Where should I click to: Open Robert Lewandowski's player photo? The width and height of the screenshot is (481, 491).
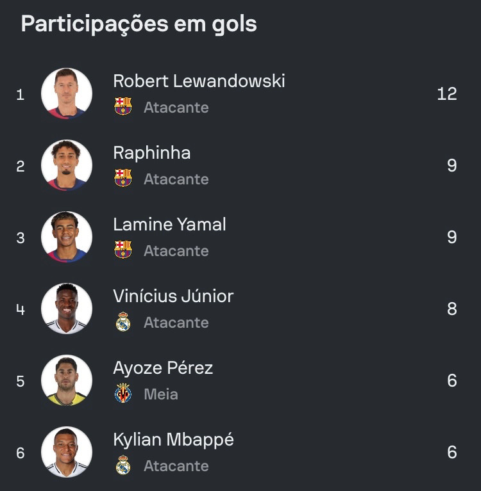(x=67, y=93)
